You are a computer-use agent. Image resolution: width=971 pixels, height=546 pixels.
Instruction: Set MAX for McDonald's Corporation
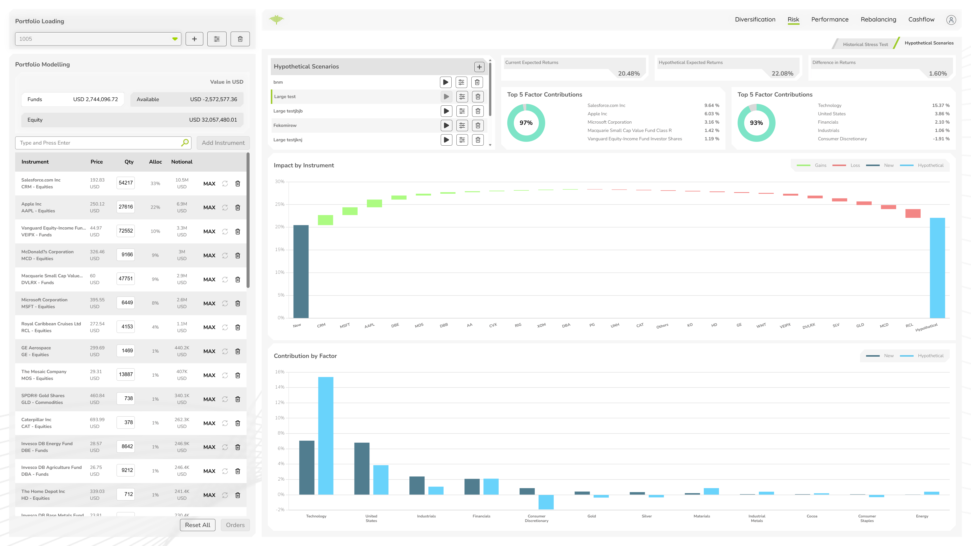coord(209,256)
